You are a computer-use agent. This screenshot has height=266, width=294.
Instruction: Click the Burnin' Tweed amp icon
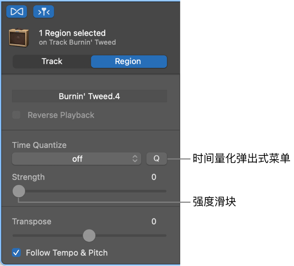tap(19, 37)
